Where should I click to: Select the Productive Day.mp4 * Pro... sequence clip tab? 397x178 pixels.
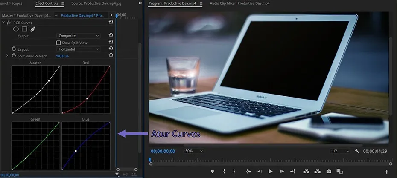(x=82, y=16)
